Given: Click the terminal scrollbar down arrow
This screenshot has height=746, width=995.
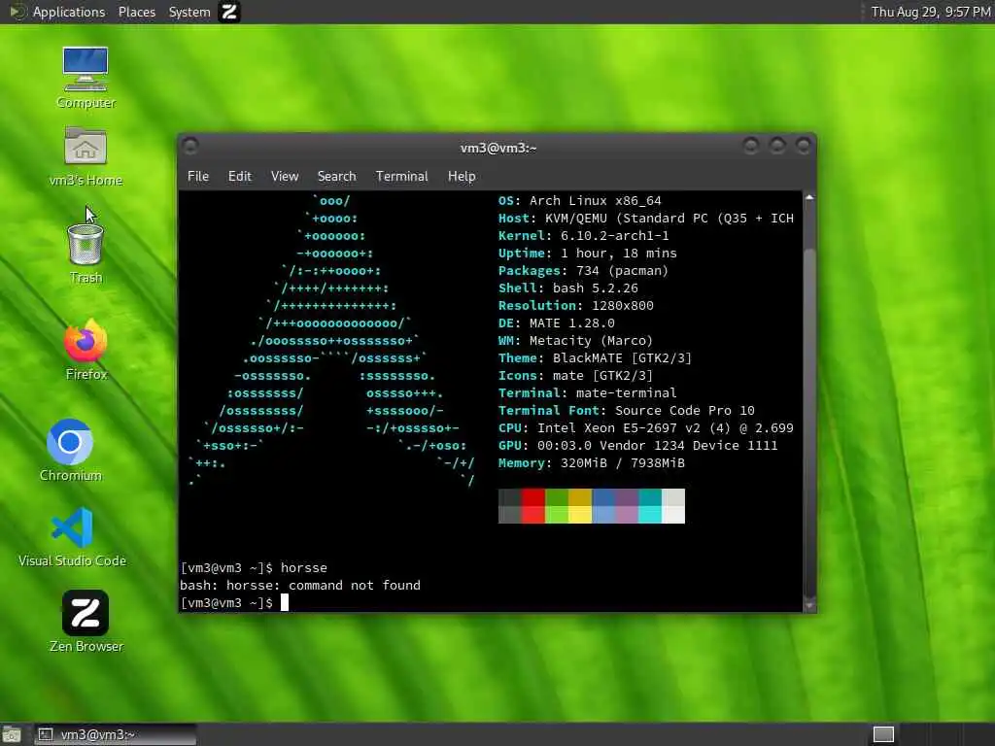Looking at the screenshot, I should [809, 605].
